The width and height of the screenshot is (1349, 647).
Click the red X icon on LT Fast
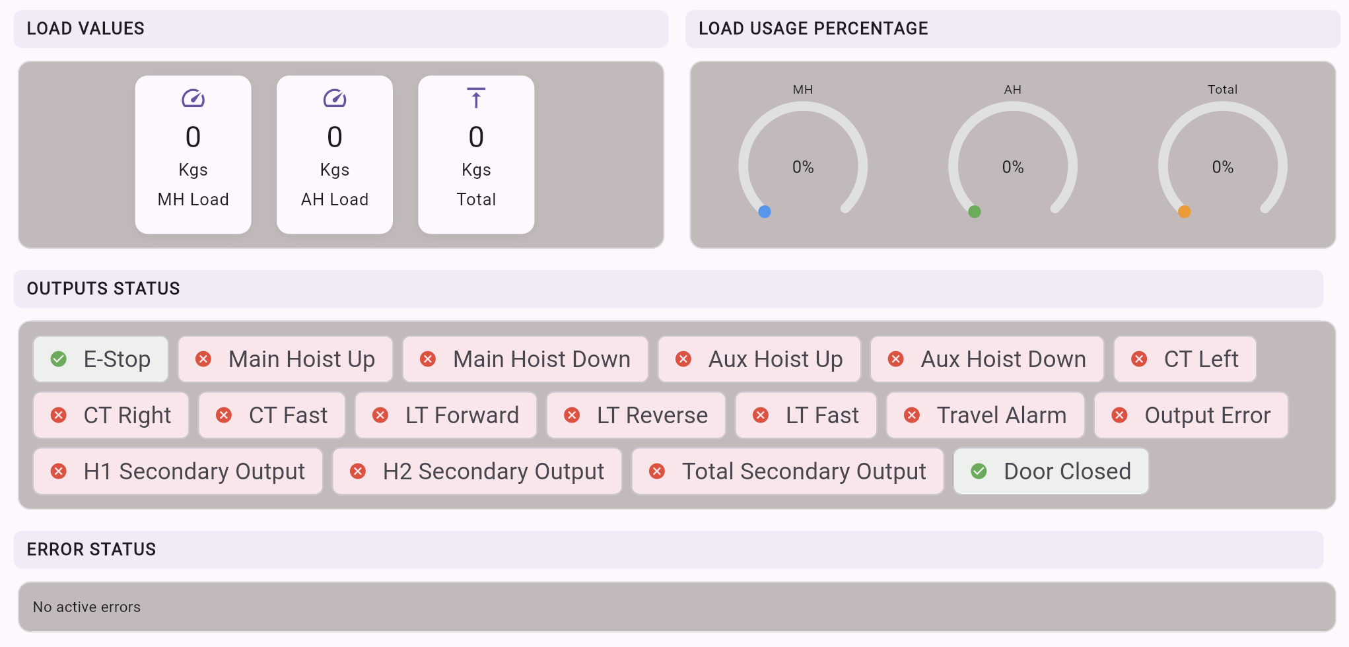coord(761,415)
